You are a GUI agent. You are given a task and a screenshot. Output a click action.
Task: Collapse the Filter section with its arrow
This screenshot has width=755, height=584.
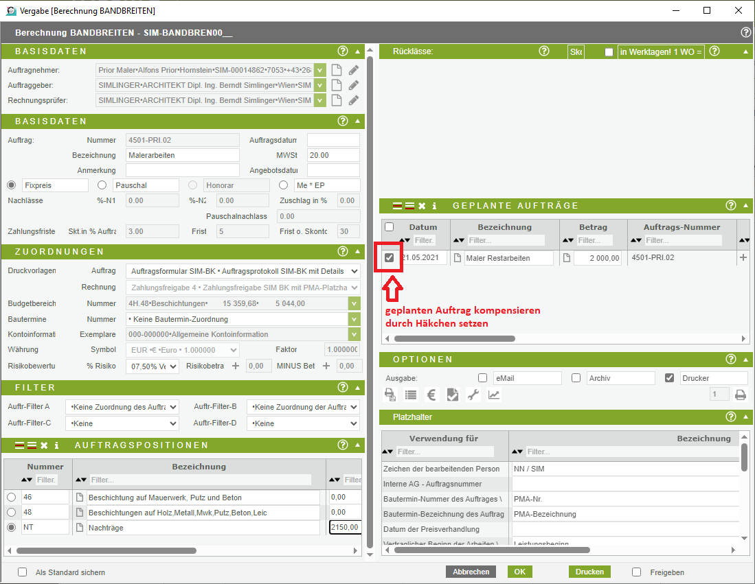[357, 388]
